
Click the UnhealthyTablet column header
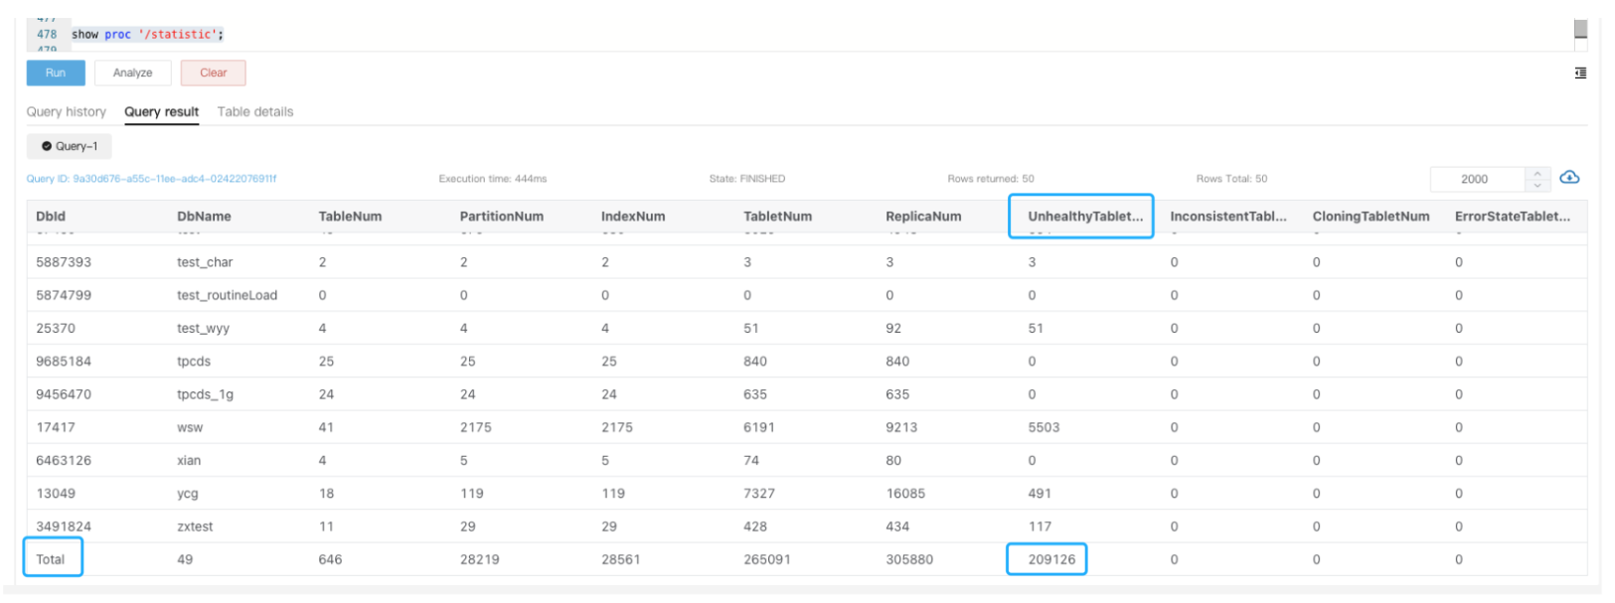pos(1084,216)
